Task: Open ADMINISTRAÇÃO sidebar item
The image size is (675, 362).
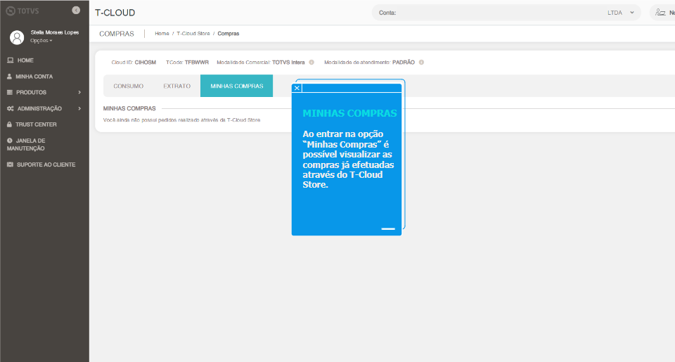Action: (39, 108)
